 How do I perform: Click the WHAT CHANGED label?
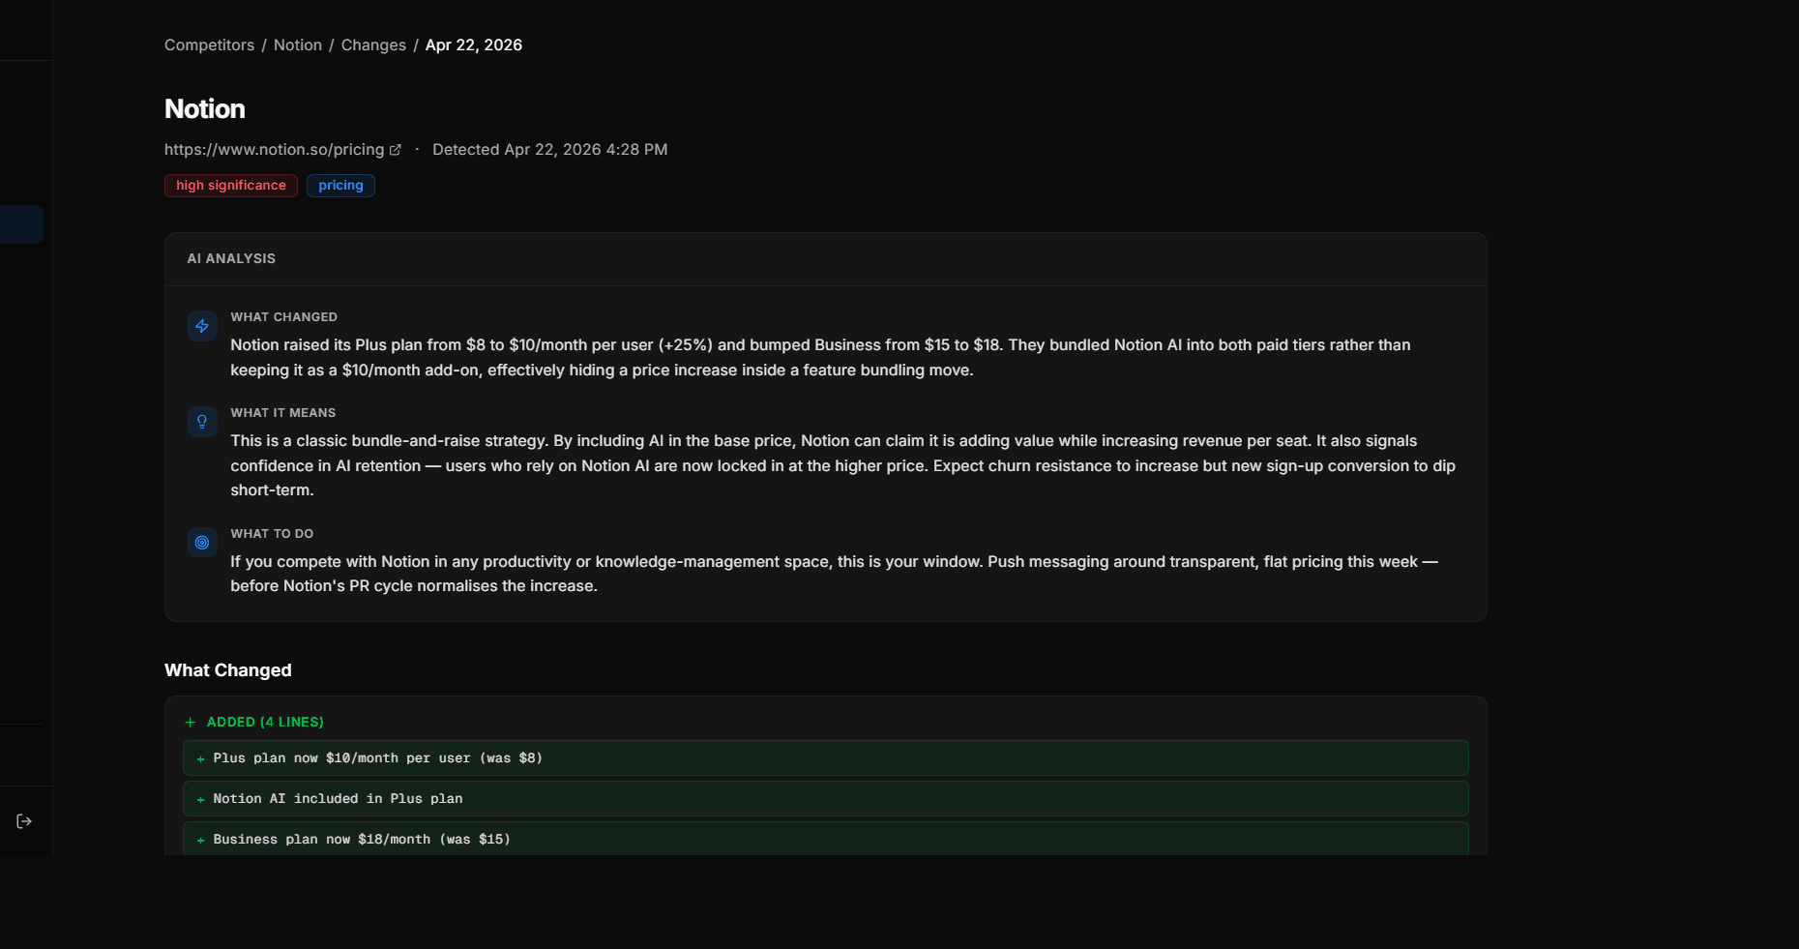tap(283, 317)
